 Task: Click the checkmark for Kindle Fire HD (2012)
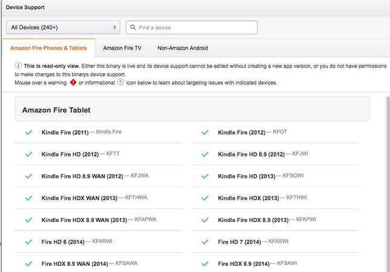pyautogui.click(x=29, y=154)
